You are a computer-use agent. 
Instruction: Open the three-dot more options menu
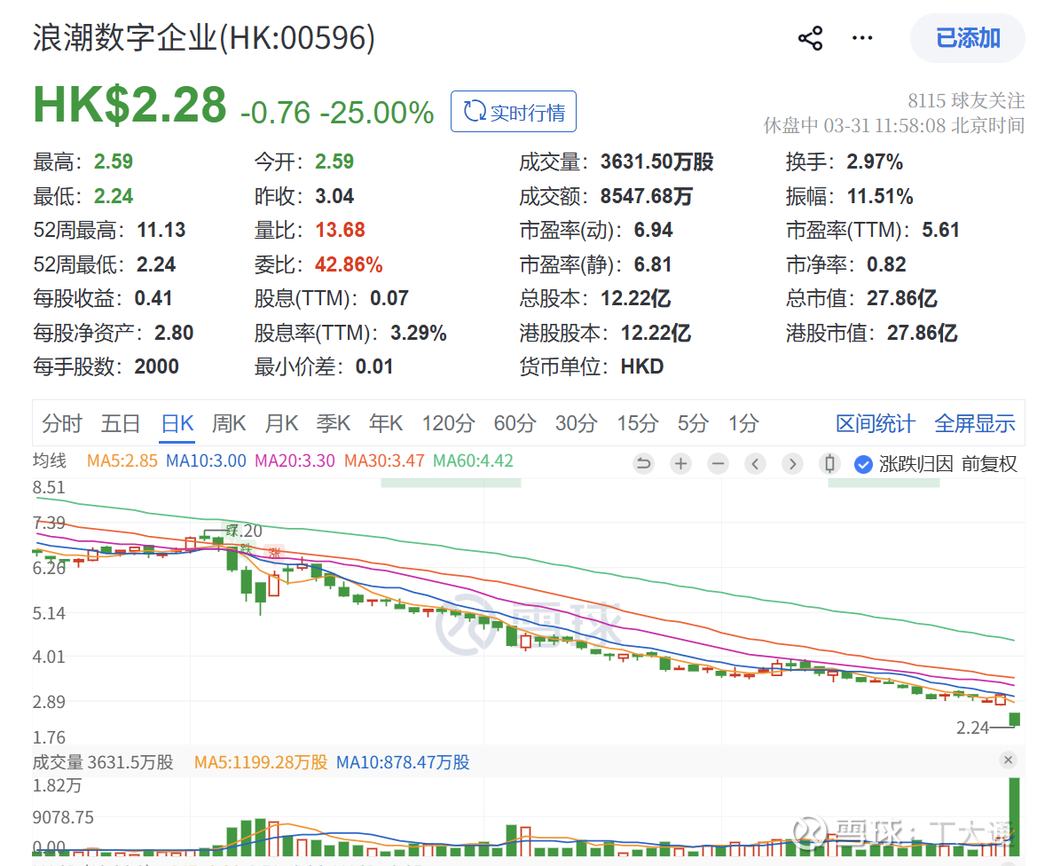[x=862, y=38]
